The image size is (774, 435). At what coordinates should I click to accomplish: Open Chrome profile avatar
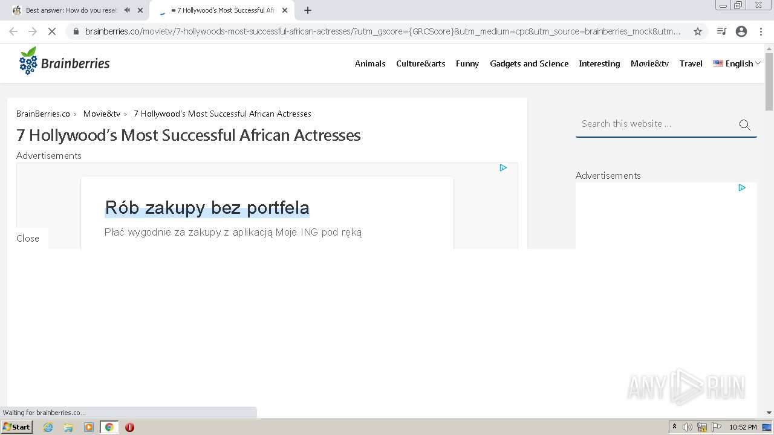[741, 31]
